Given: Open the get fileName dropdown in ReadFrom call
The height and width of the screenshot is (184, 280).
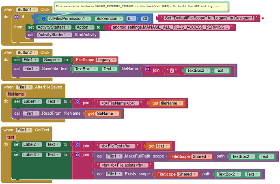Looking at the screenshot, I should pos(107,113).
